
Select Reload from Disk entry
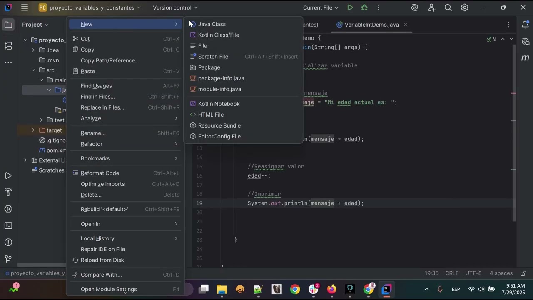click(x=126, y=260)
